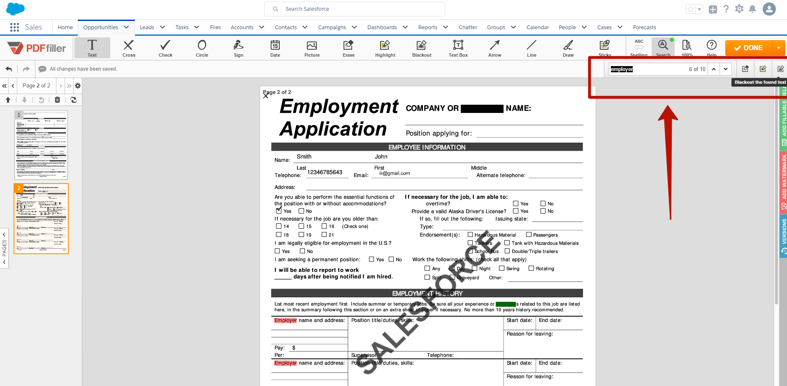
Task: Erase the found text
Action: [745, 69]
